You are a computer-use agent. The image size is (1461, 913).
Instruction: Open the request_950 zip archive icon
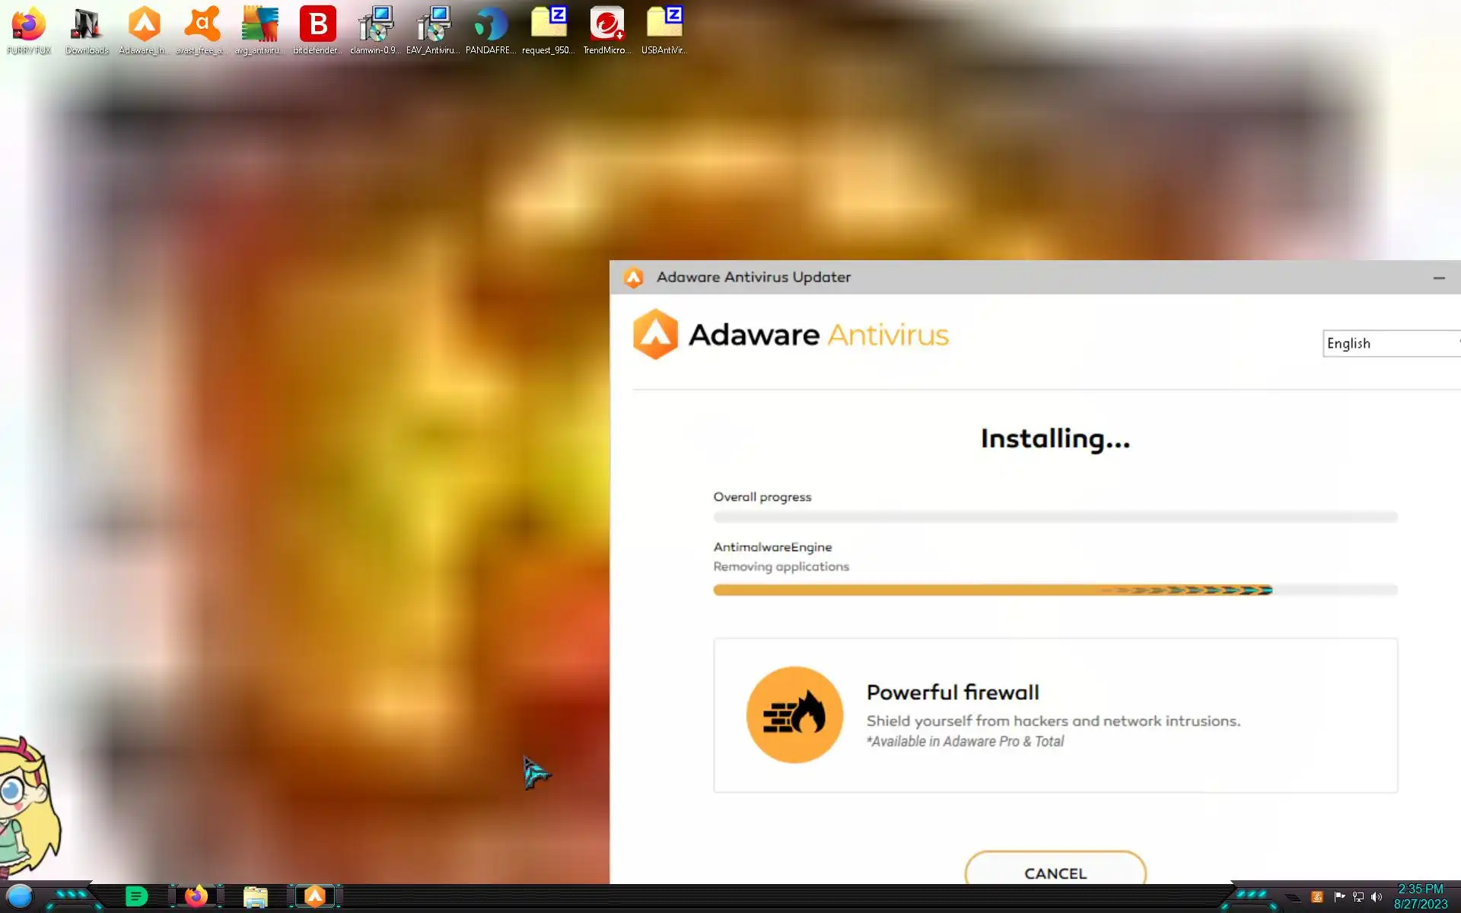[x=549, y=26]
